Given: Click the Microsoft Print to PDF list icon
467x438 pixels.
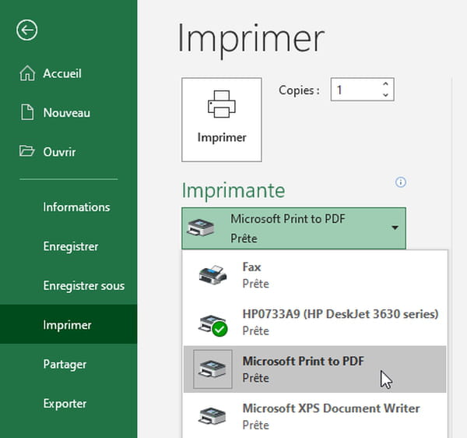Looking at the screenshot, I should (x=212, y=369).
